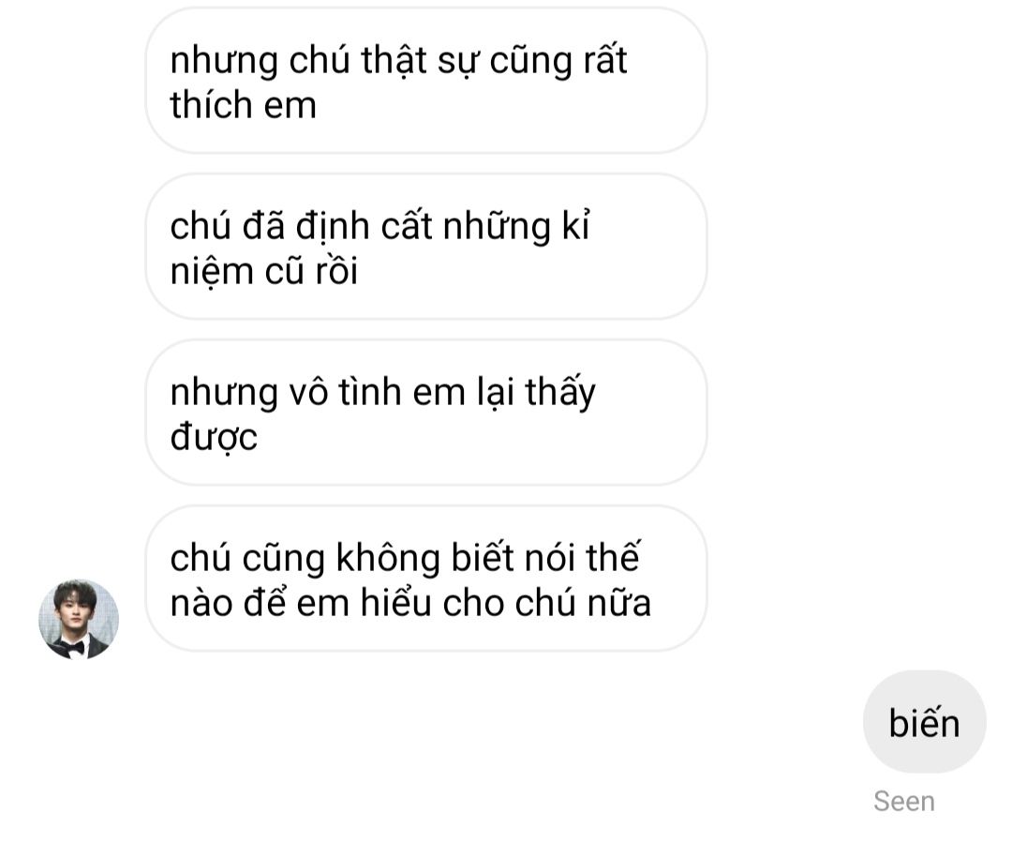Click the word 'được' in third bubble

214,437
